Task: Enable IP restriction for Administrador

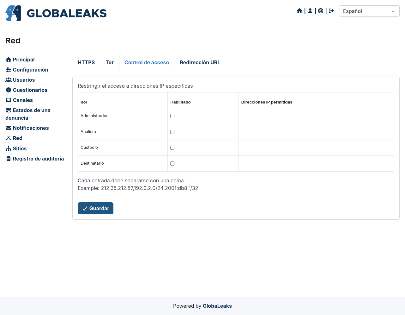Action: pos(172,116)
